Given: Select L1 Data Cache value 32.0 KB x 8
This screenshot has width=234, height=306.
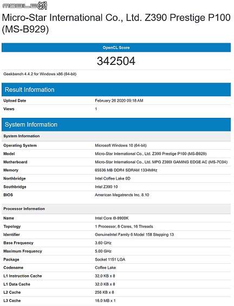Looking at the screenshot, I should (x=105, y=284).
